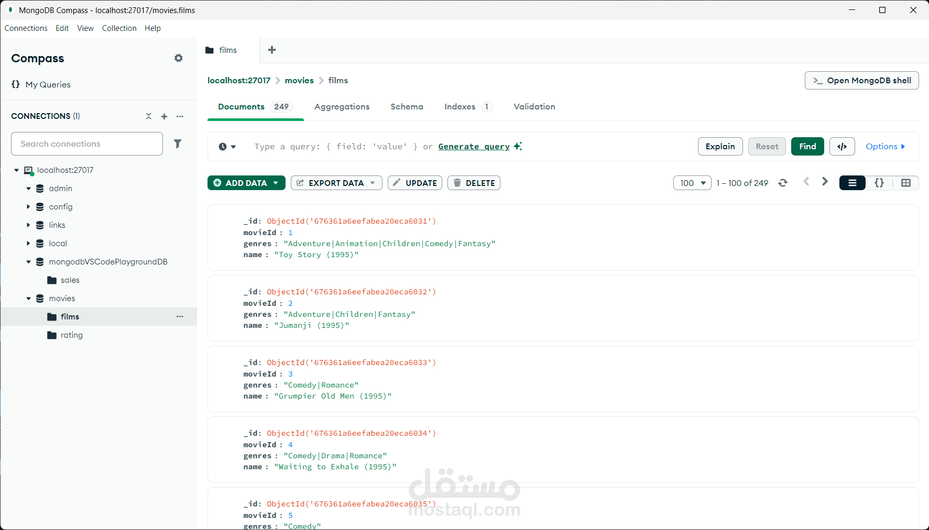929x530 pixels.
Task: Click the local database icon
Action: click(x=40, y=244)
